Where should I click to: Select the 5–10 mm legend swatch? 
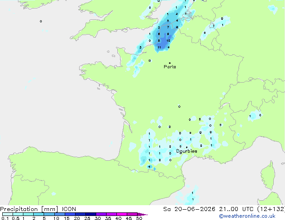click(49, 214)
